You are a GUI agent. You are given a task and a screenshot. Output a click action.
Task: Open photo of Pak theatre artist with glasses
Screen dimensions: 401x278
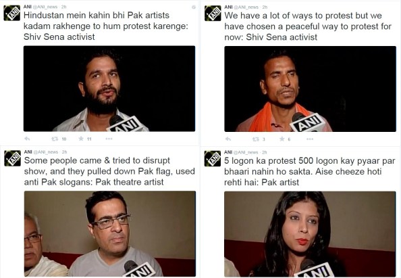110,233
